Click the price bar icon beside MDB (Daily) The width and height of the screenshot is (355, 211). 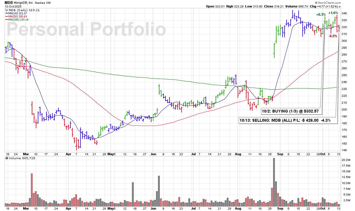tap(6, 10)
